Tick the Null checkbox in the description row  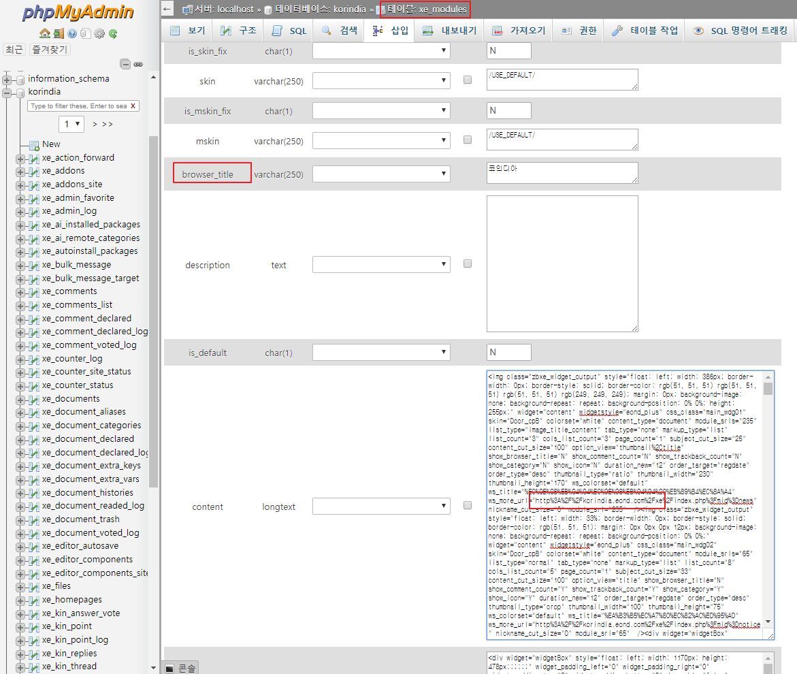pyautogui.click(x=468, y=263)
